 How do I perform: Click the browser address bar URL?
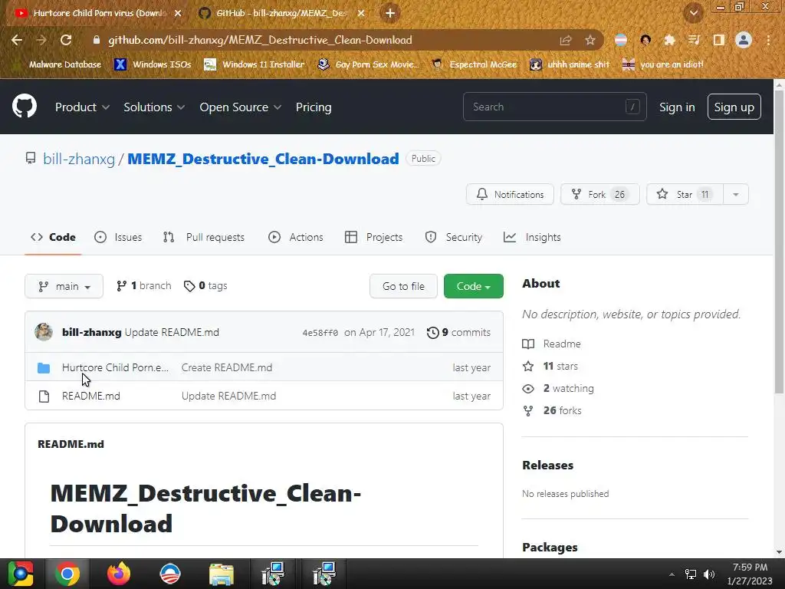(261, 40)
